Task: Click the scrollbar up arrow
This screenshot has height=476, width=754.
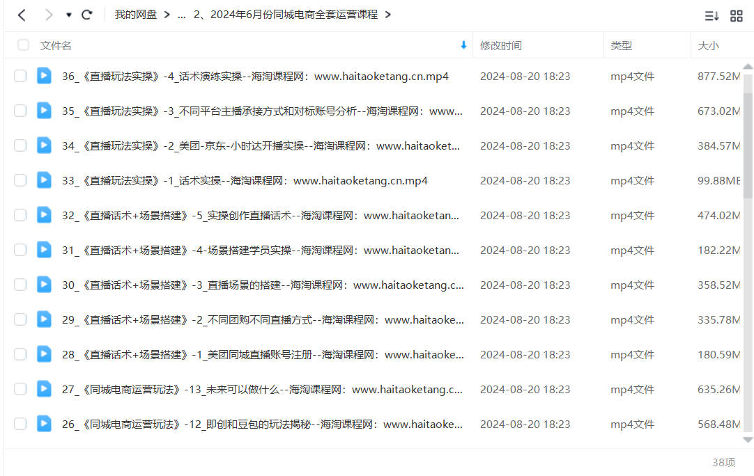Action: [x=748, y=67]
